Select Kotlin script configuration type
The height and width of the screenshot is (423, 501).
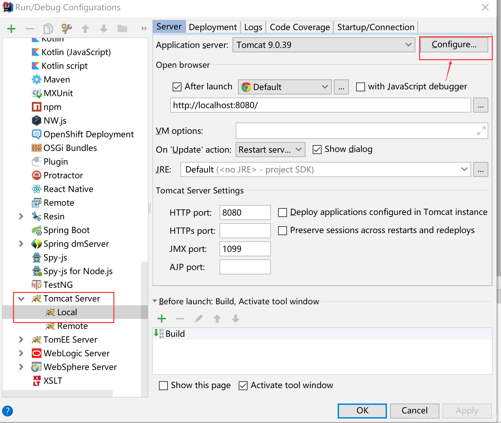(x=60, y=66)
